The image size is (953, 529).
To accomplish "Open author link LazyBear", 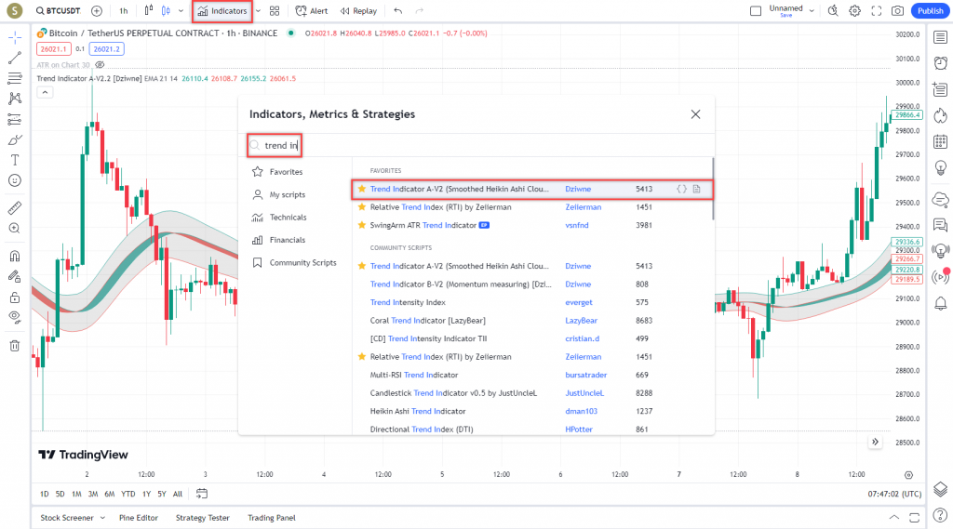I will 583,321.
